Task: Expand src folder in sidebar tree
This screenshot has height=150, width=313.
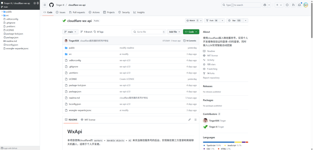Action: (2, 15)
